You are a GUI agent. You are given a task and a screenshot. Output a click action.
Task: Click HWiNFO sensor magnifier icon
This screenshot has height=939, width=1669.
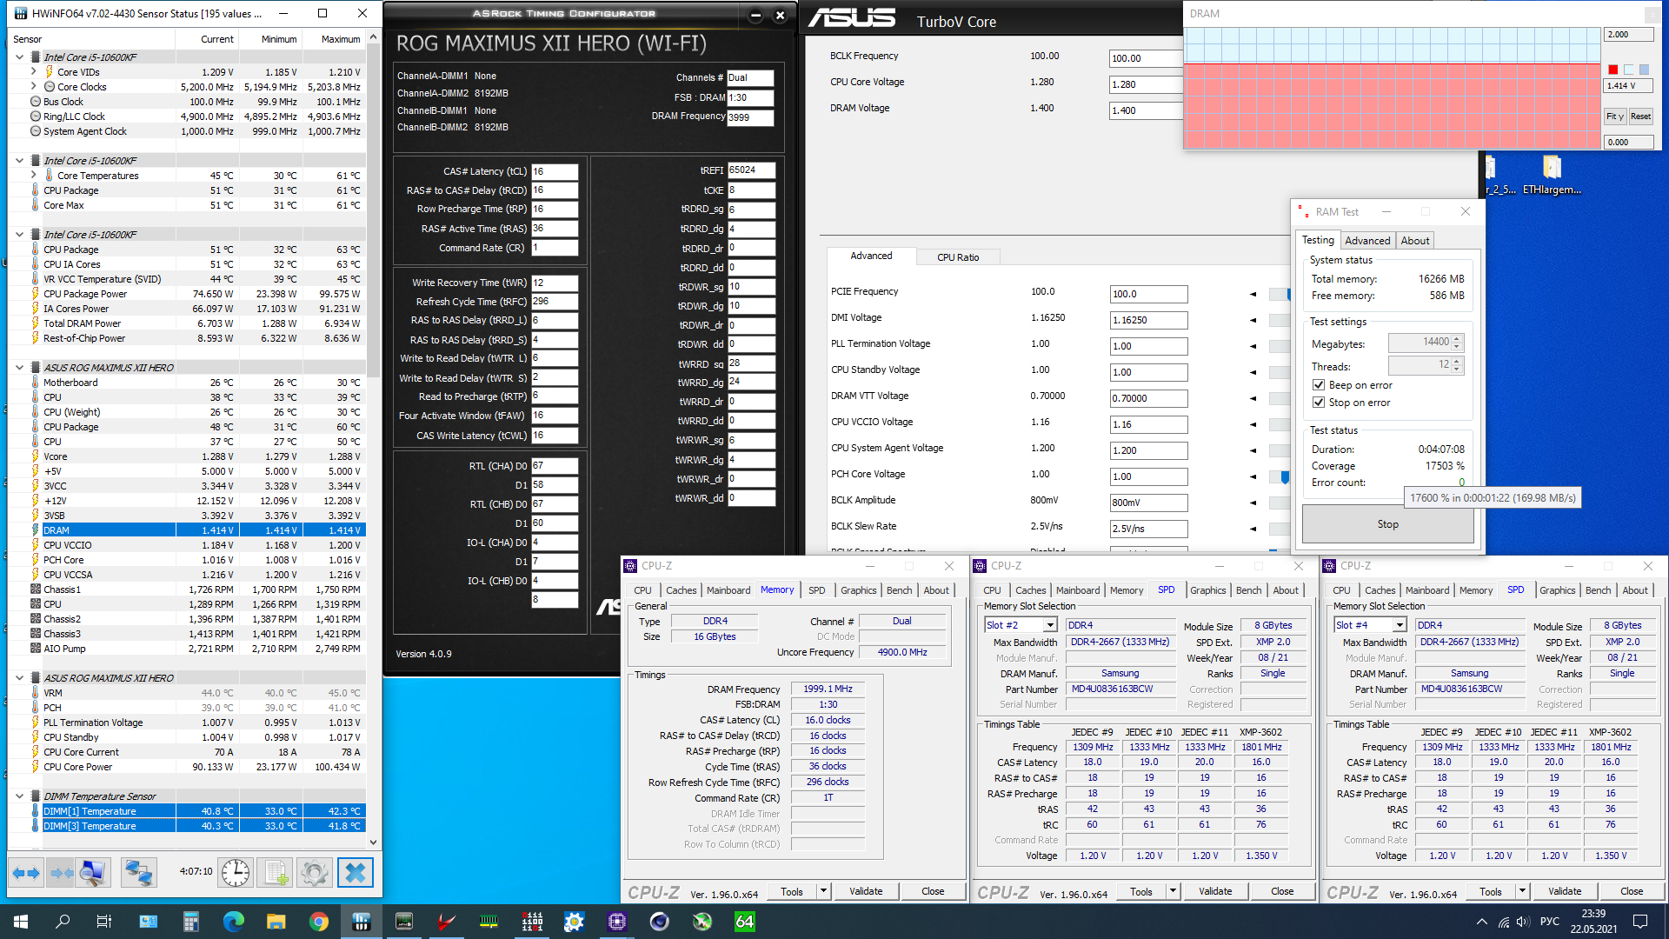[x=93, y=872]
